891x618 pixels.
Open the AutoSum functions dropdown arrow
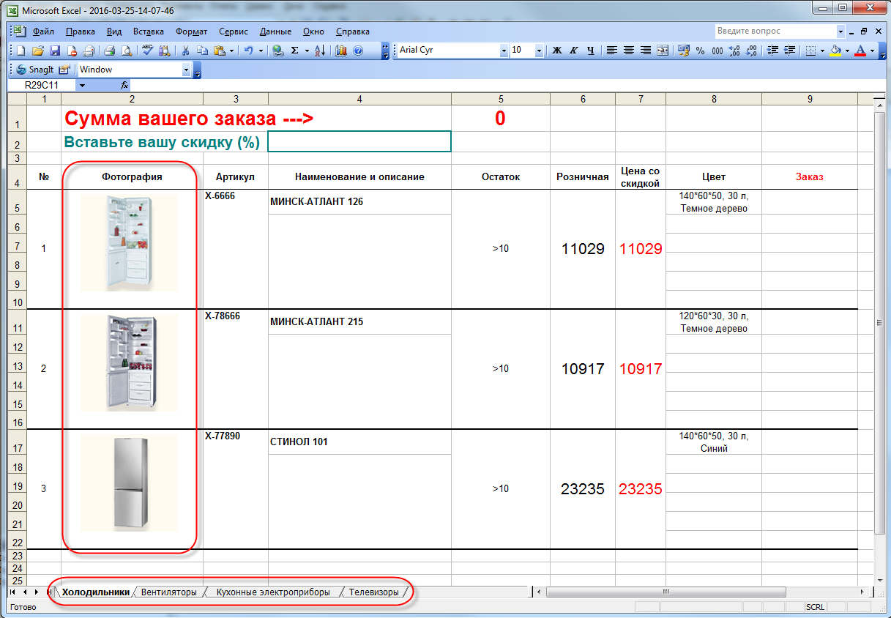[306, 51]
